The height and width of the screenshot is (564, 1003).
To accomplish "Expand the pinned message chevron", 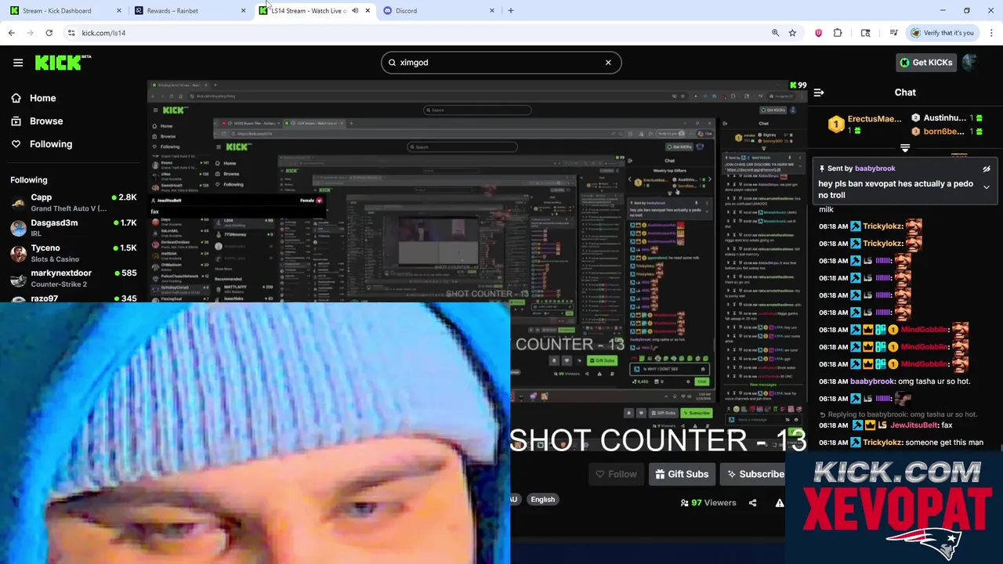I will pyautogui.click(x=987, y=187).
